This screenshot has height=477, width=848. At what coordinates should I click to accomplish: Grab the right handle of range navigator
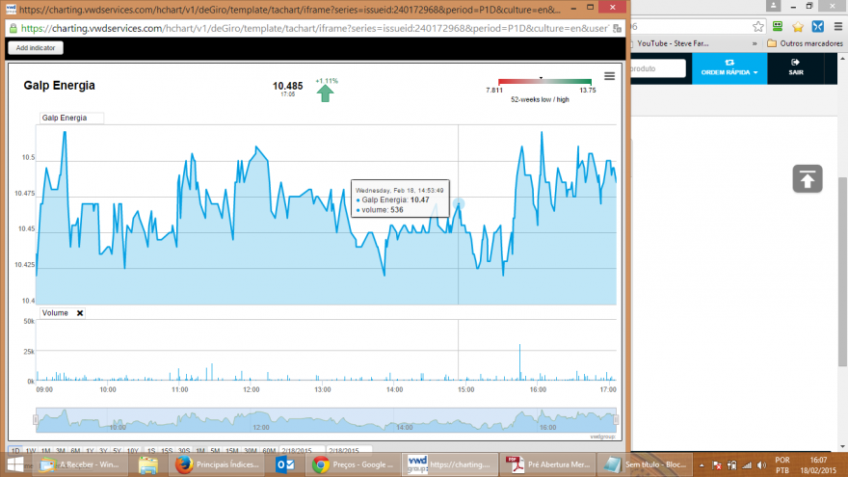click(616, 420)
